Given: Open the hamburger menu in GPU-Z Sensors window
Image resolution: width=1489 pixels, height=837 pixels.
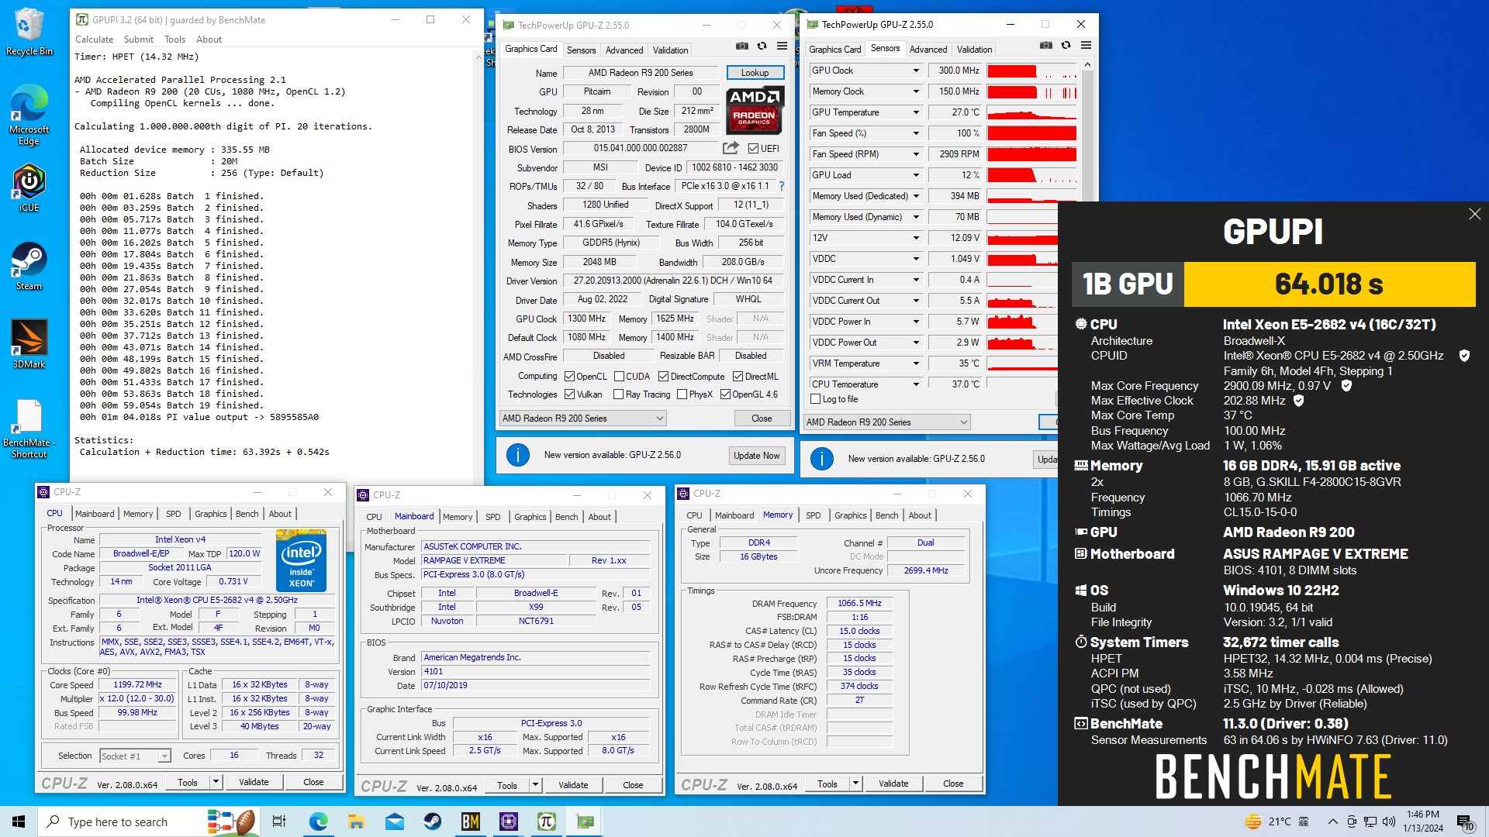Looking at the screenshot, I should 1087,46.
